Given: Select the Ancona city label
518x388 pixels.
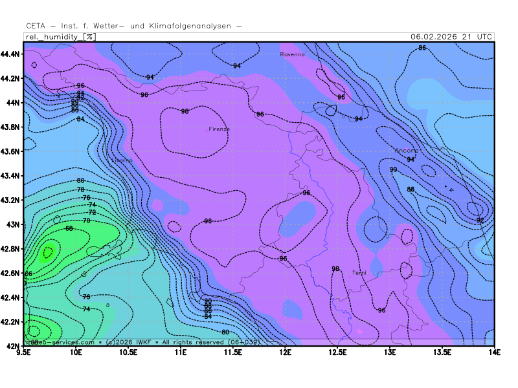Looking at the screenshot, I should click(407, 151).
